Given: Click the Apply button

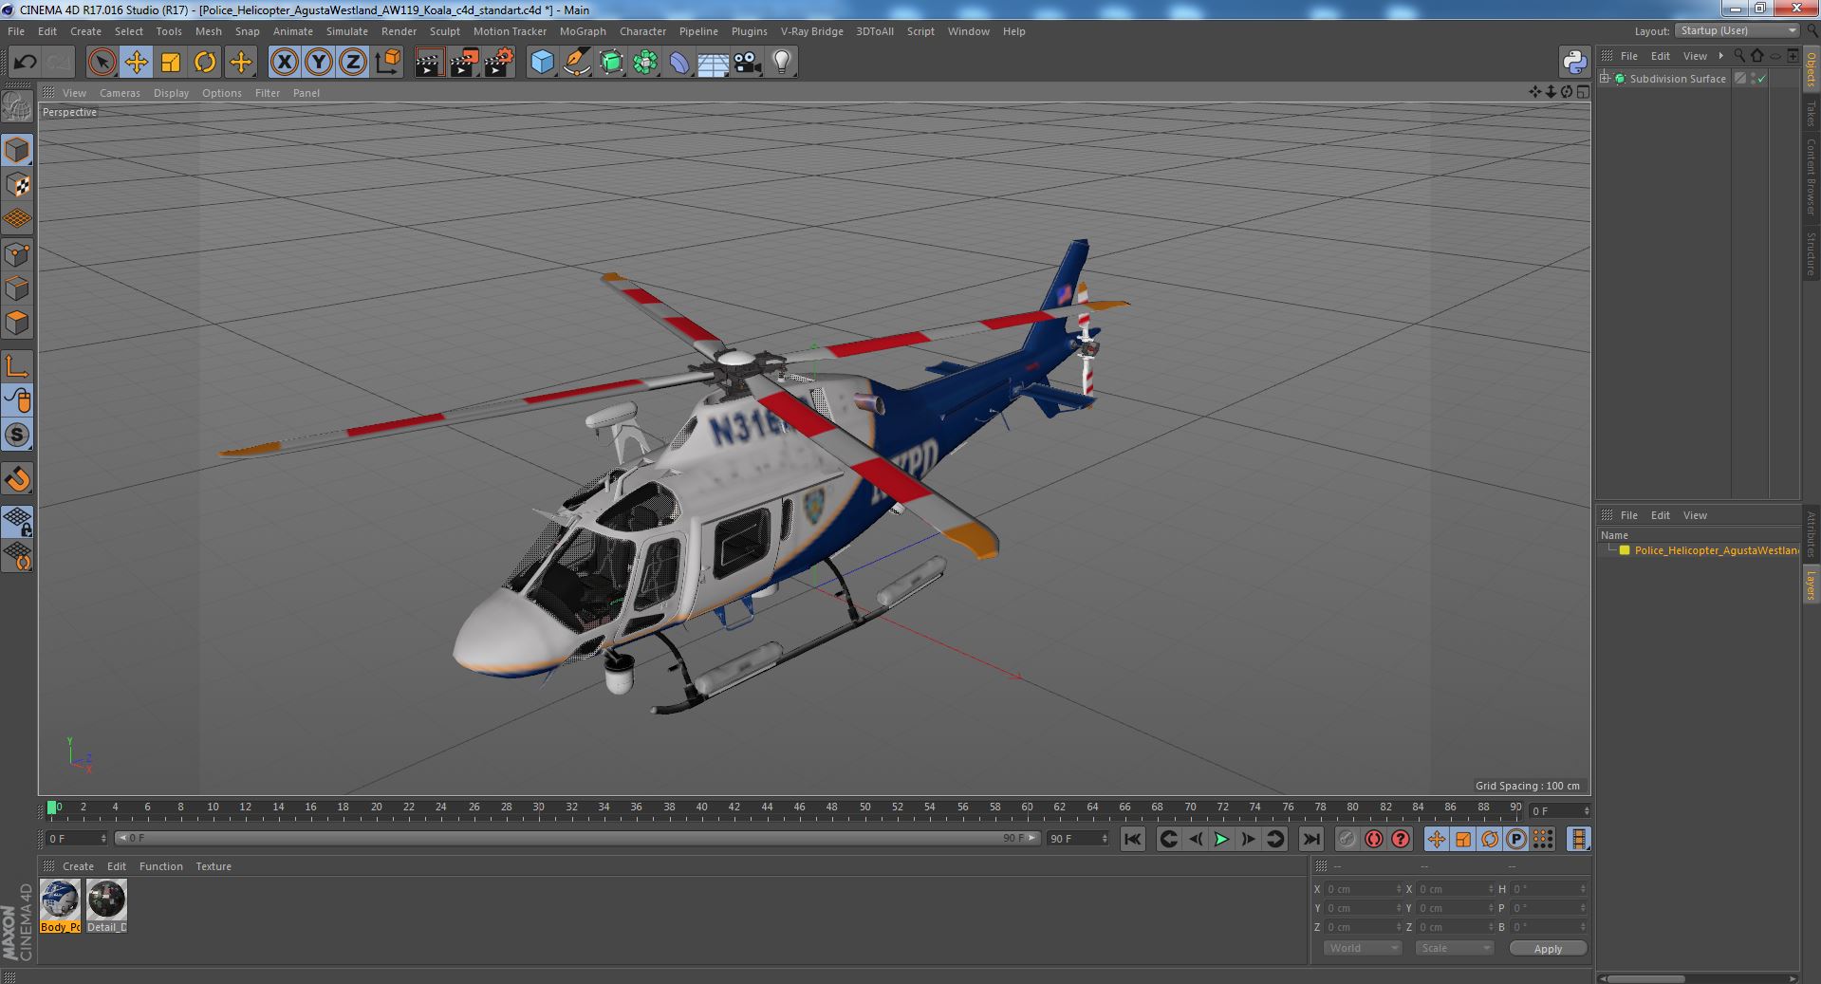Looking at the screenshot, I should coord(1548,948).
